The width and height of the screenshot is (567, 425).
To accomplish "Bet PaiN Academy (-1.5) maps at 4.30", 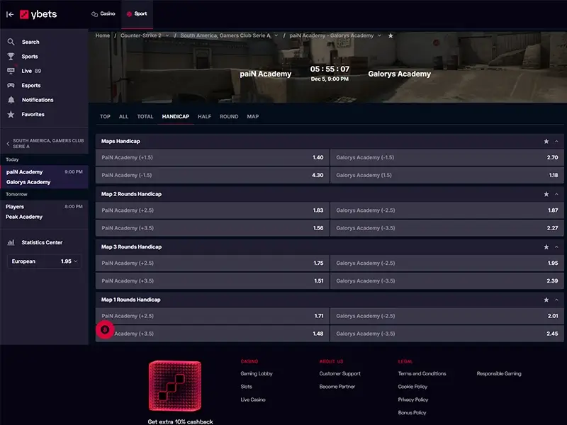I will tap(212, 175).
